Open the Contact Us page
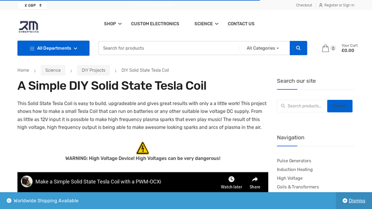Screen dimensions: 372x209 (241, 24)
